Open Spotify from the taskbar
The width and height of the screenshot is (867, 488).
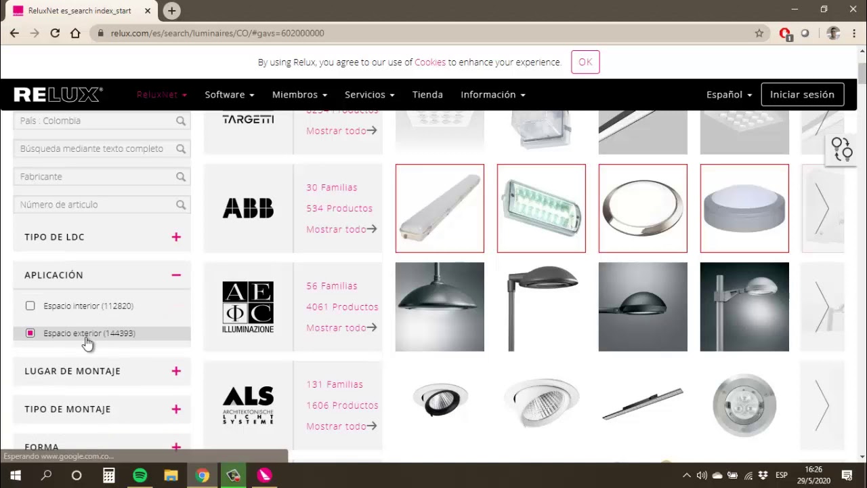click(x=140, y=475)
